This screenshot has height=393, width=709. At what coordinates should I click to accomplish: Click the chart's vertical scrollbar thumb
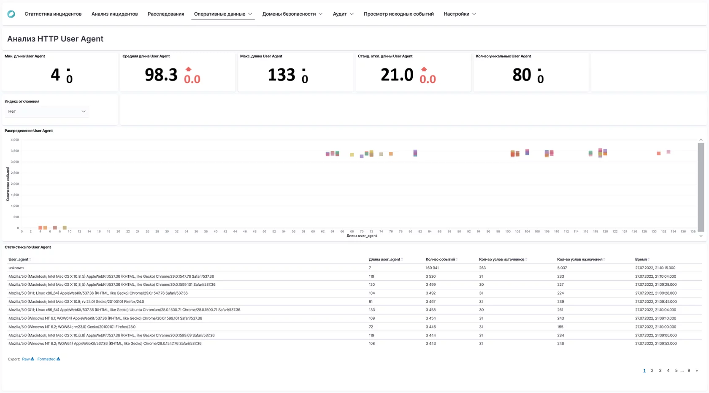tap(701, 186)
